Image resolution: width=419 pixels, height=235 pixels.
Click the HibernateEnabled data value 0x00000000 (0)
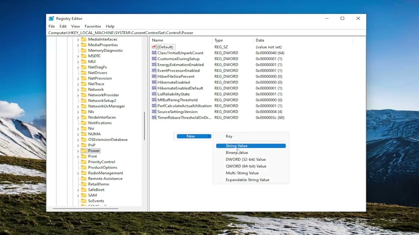point(269,82)
